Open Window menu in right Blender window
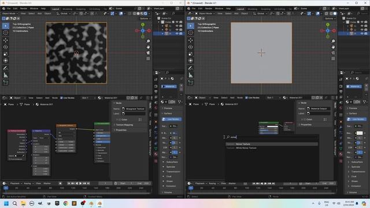The height and width of the screenshot is (208, 370). [x=219, y=9]
